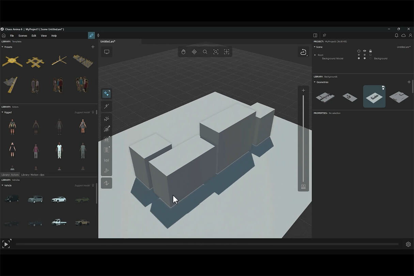Click the pin panel icon
414x276 pixels.
click(x=324, y=35)
